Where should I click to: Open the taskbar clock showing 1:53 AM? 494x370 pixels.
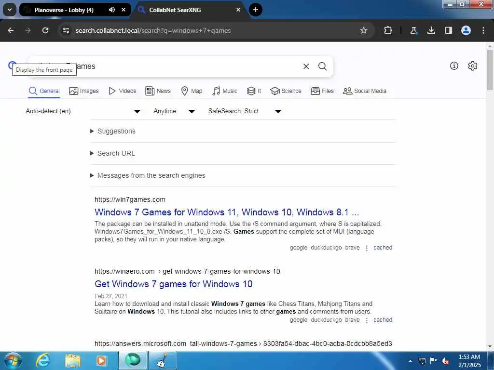(469, 361)
